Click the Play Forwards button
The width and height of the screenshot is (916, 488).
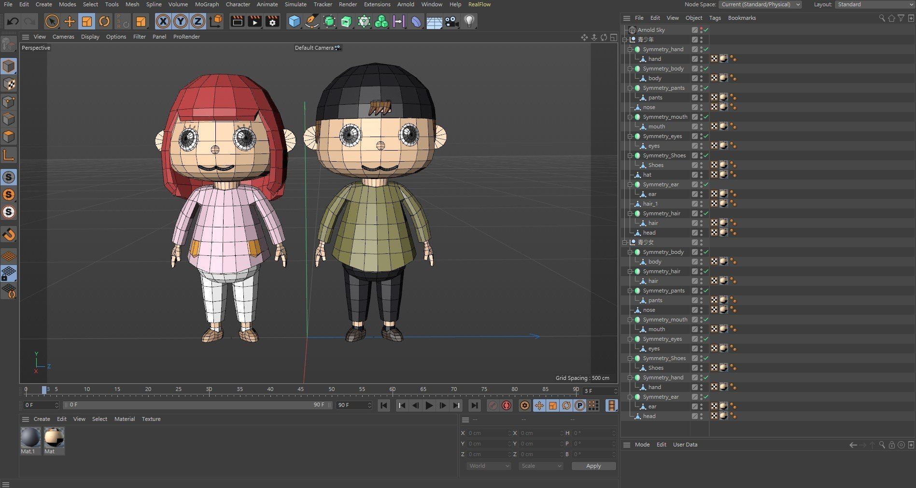click(429, 405)
